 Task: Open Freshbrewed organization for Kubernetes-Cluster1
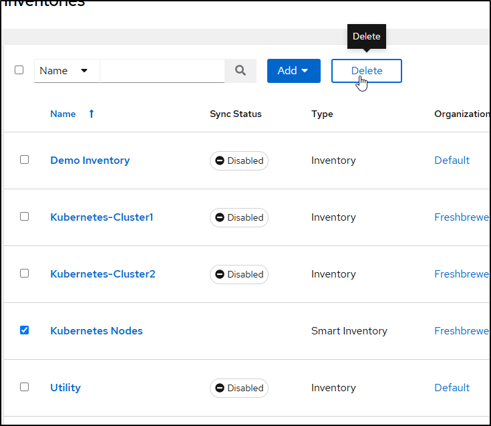pos(462,217)
